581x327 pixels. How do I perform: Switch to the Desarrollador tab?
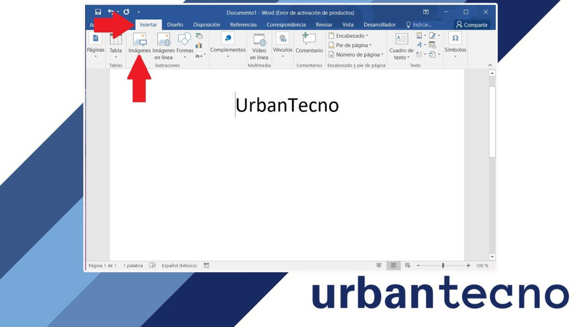coord(380,25)
